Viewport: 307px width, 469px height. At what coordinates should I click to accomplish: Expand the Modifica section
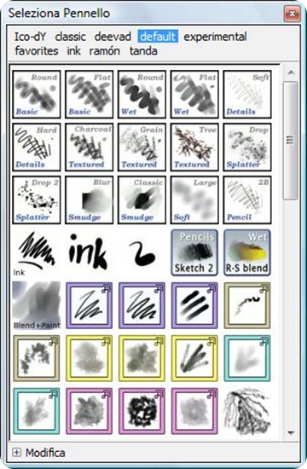pyautogui.click(x=17, y=452)
